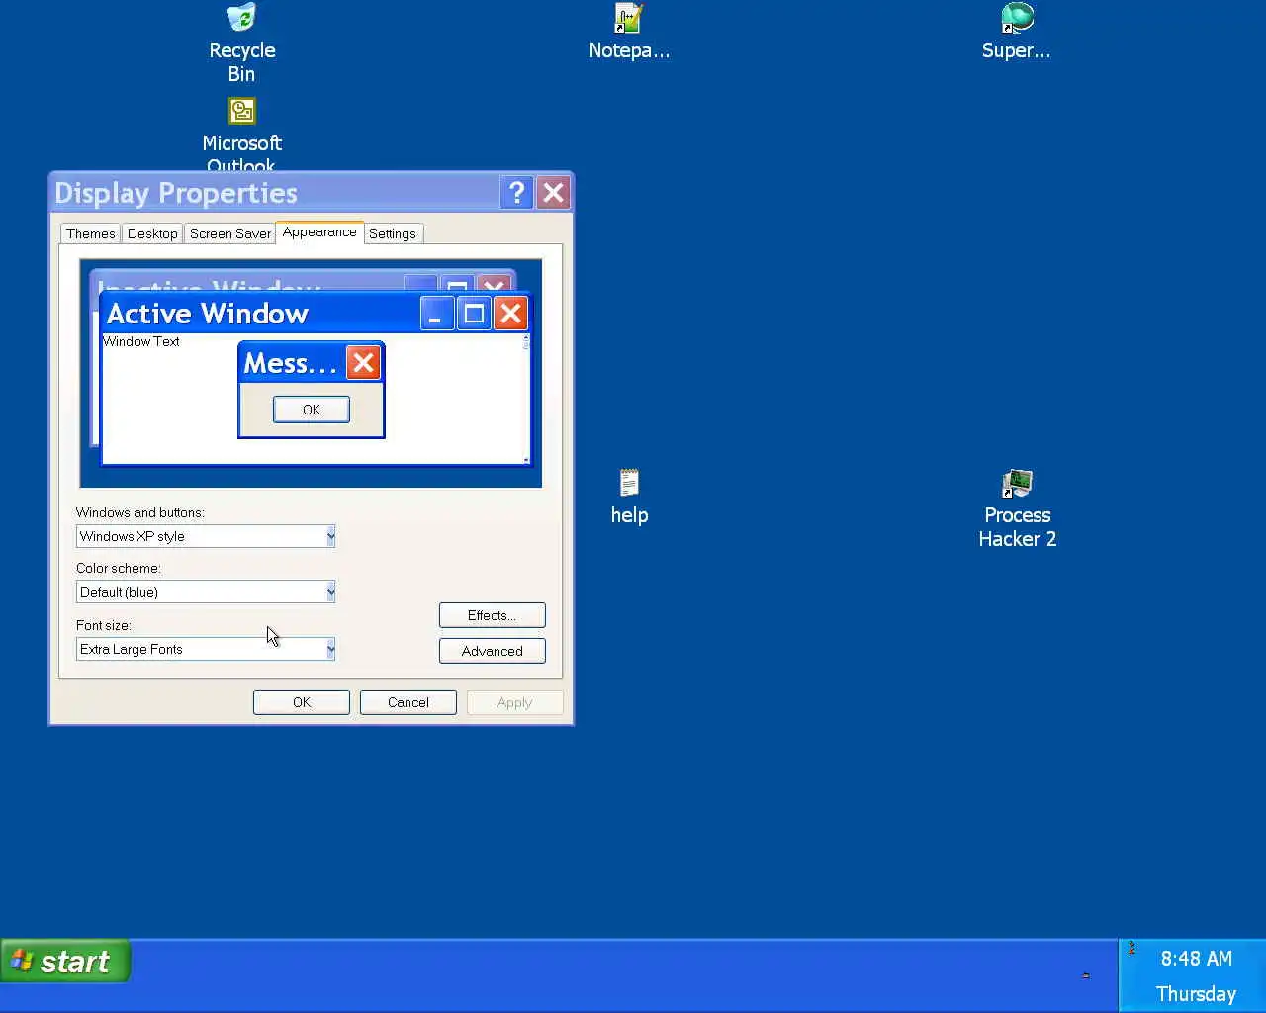Click the system tray notification icon

click(x=1131, y=948)
